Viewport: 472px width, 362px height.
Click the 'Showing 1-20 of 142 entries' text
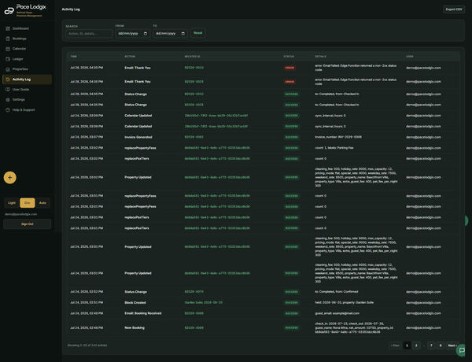(x=87, y=345)
